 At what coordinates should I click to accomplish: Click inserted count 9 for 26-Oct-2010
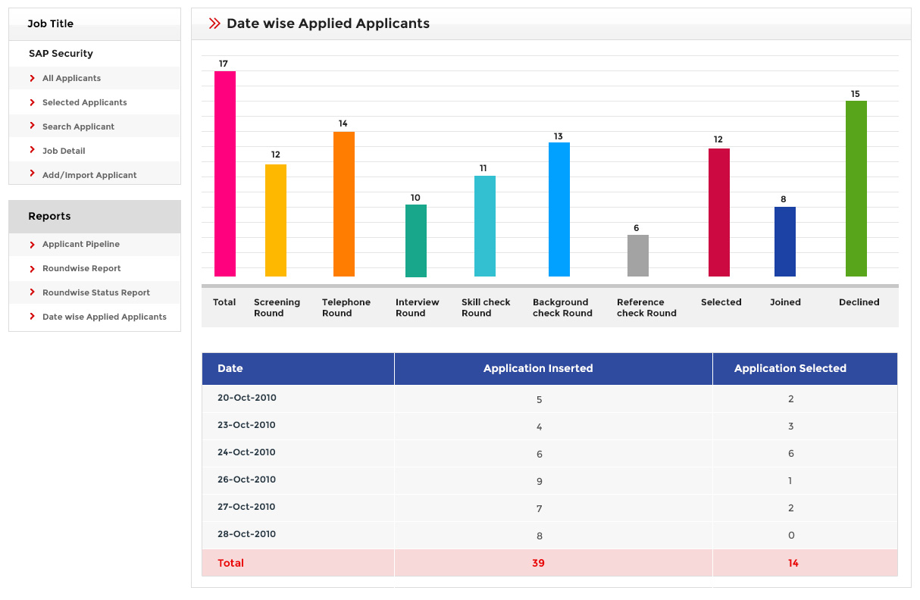coord(539,481)
